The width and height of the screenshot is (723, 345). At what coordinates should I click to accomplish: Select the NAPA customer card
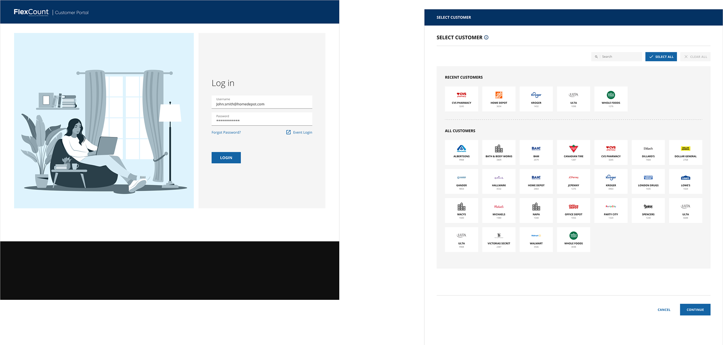pyautogui.click(x=536, y=210)
